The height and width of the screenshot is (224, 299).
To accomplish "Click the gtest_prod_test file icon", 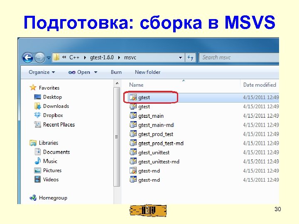I will pyautogui.click(x=133, y=134).
